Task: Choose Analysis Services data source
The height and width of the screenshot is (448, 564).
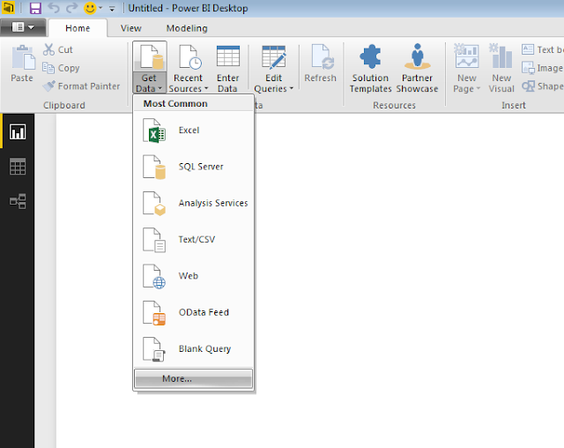Action: pyautogui.click(x=194, y=203)
